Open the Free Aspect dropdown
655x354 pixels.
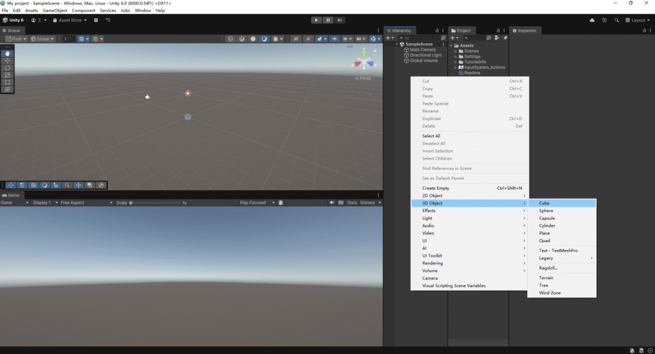(x=86, y=203)
